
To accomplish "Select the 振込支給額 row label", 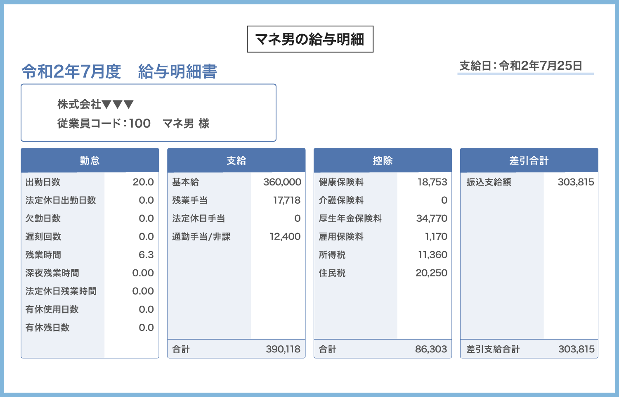I will 489,182.
